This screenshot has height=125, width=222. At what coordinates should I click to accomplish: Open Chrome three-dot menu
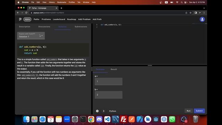(x=204, y=12)
